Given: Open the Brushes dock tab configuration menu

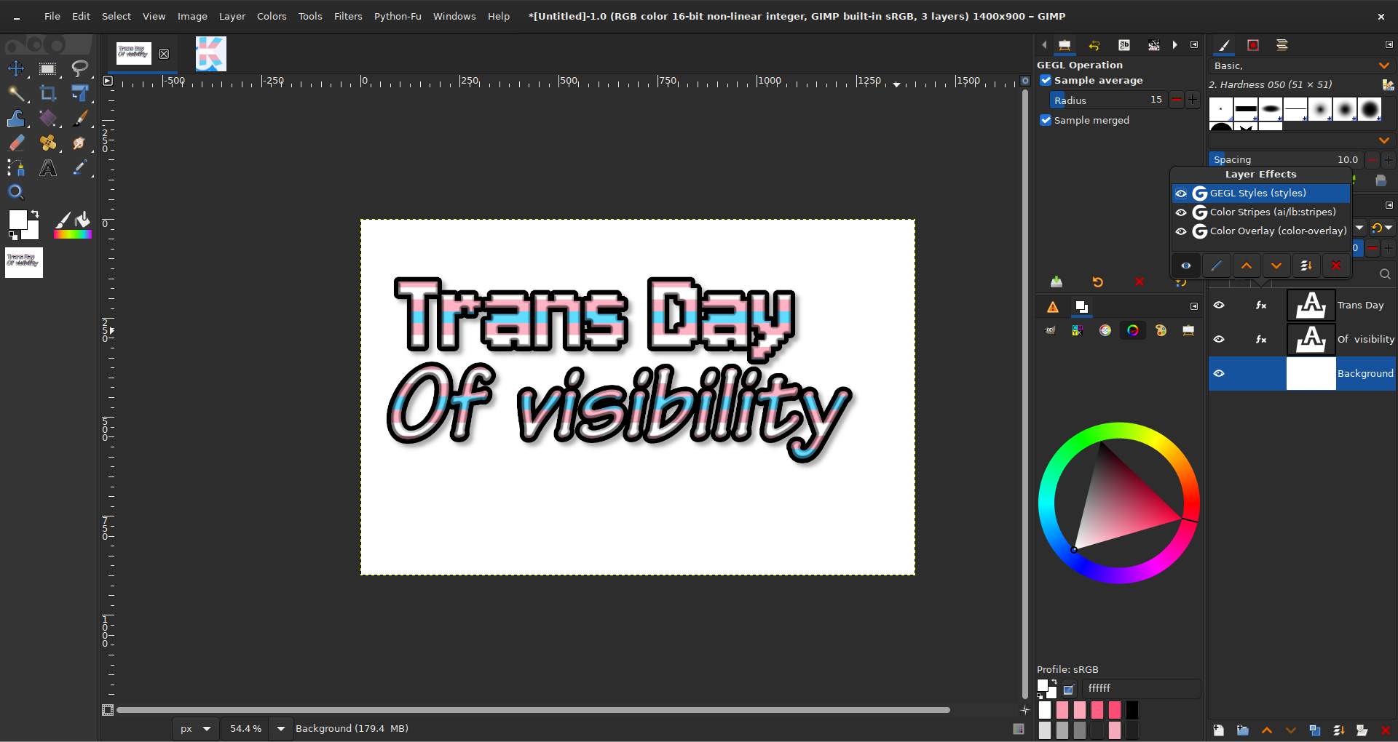Looking at the screenshot, I should click(x=1389, y=45).
